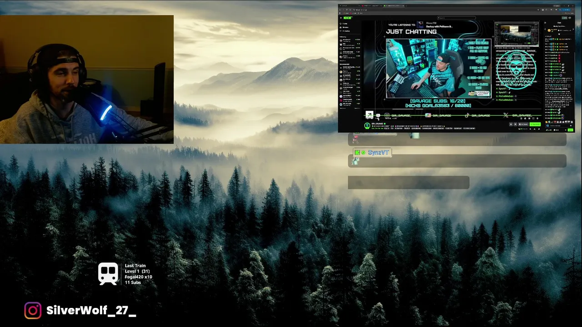Open Browse in the Kick sidebar
The height and width of the screenshot is (327, 582).
(x=345, y=27)
